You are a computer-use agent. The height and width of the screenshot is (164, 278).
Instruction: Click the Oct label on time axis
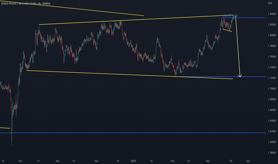coord(20,161)
